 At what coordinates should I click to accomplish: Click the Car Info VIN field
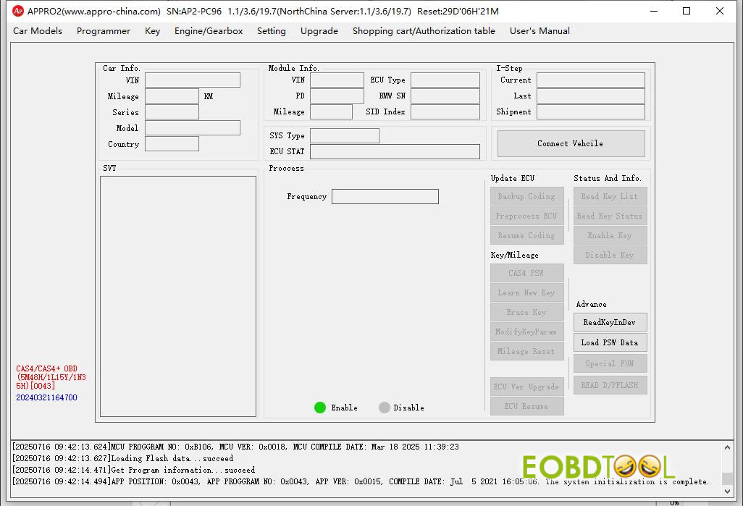pyautogui.click(x=192, y=80)
